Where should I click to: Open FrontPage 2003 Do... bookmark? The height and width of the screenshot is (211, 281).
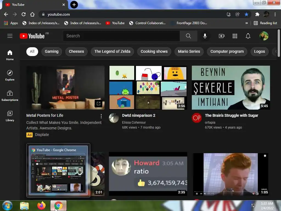[189, 23]
